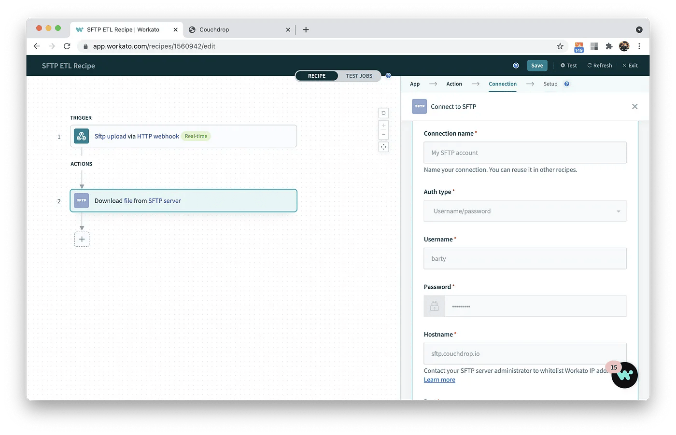This screenshot has height=435, width=676.
Task: Open help via the question mark in the header
Action: 516,65
